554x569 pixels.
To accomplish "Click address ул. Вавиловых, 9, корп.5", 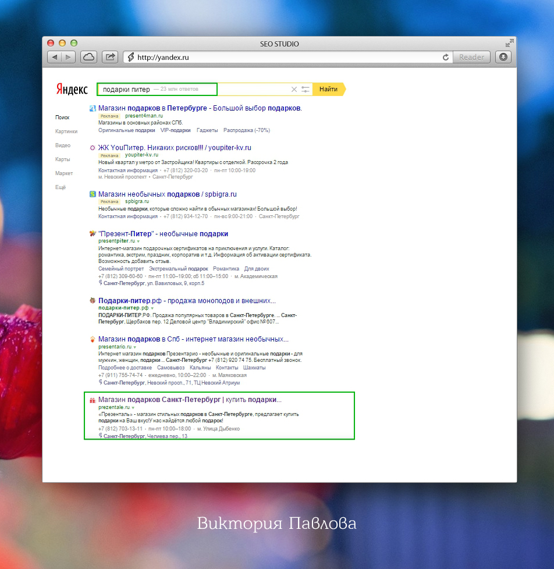I will click(176, 283).
